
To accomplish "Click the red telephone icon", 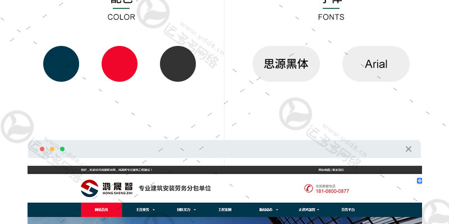I will [308, 188].
